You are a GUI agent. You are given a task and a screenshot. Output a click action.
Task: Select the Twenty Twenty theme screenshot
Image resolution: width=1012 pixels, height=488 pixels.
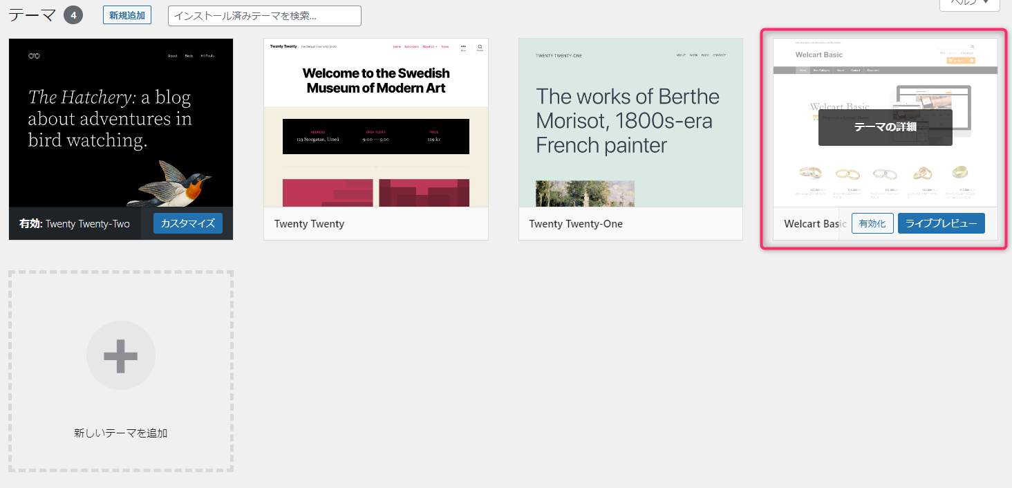pyautogui.click(x=375, y=123)
